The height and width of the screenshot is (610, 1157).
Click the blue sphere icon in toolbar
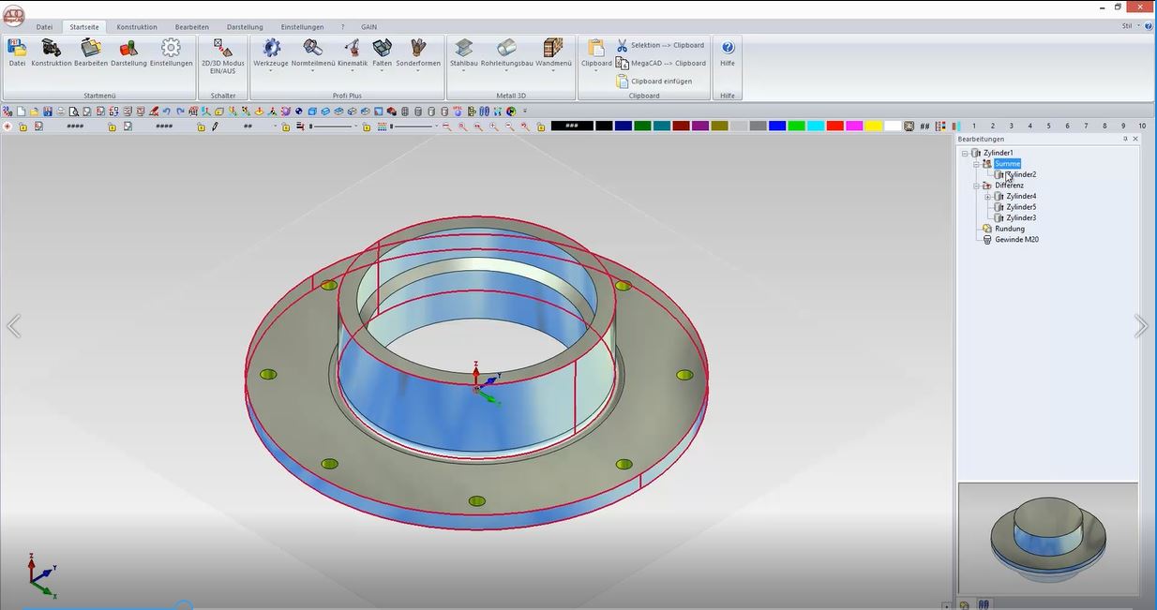[299, 112]
